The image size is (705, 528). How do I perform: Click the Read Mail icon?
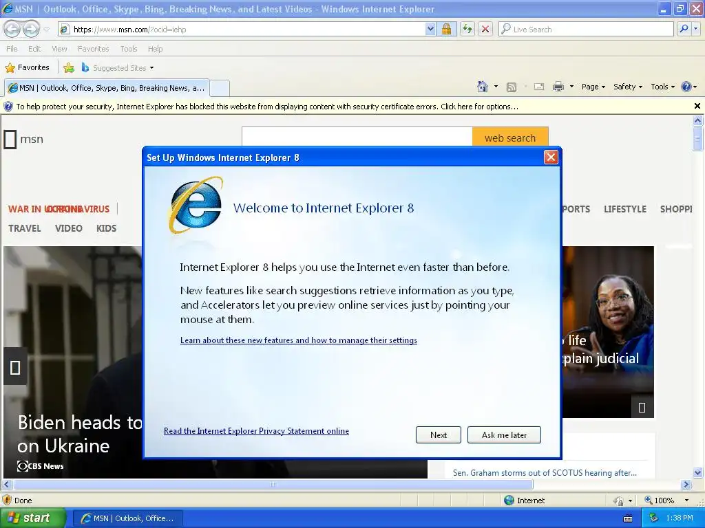(539, 87)
